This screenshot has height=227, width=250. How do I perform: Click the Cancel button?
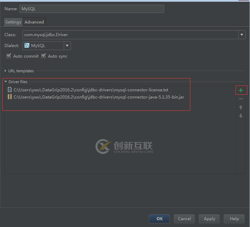[x=184, y=219]
